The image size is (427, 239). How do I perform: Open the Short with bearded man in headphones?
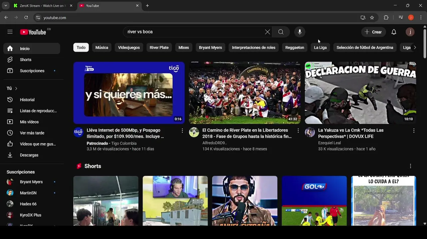point(245,201)
